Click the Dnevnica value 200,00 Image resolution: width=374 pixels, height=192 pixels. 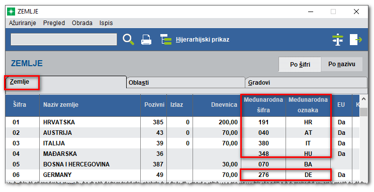[228, 122]
